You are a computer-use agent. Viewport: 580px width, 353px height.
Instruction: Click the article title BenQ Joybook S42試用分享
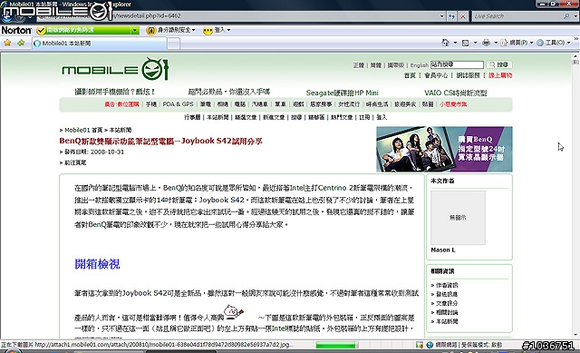coord(161,142)
